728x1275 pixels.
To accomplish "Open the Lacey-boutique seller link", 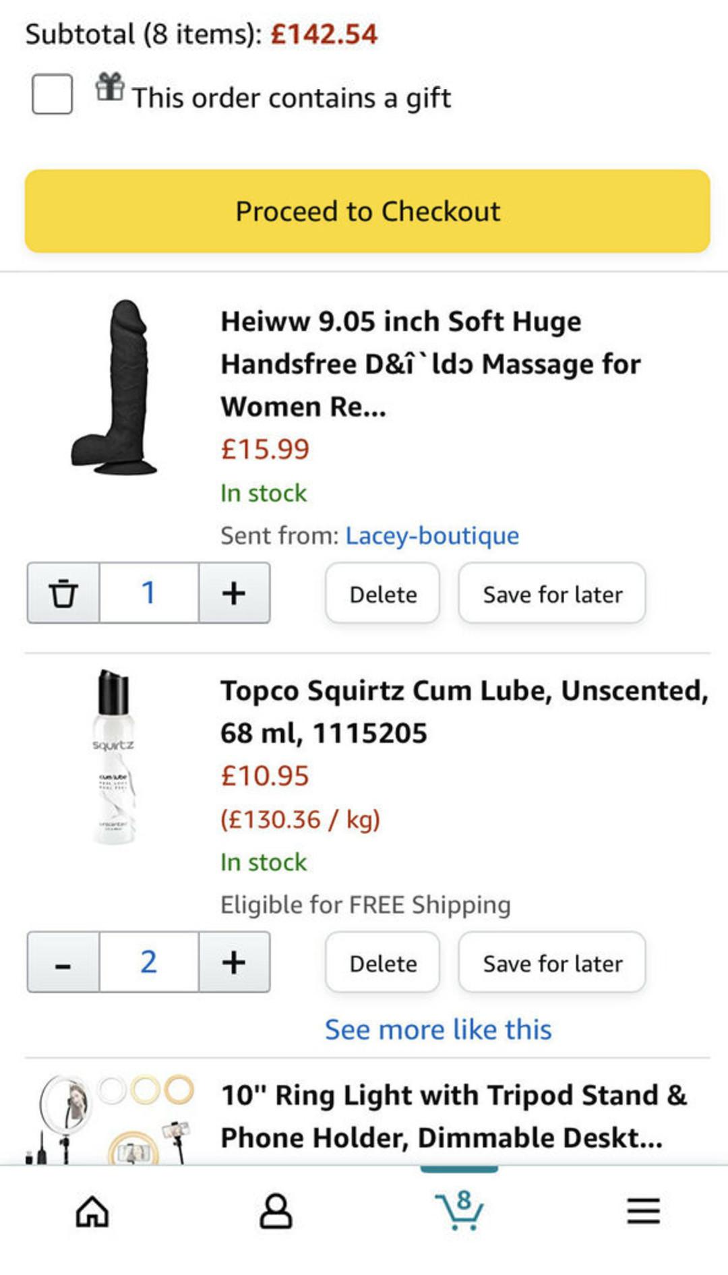I will (432, 535).
